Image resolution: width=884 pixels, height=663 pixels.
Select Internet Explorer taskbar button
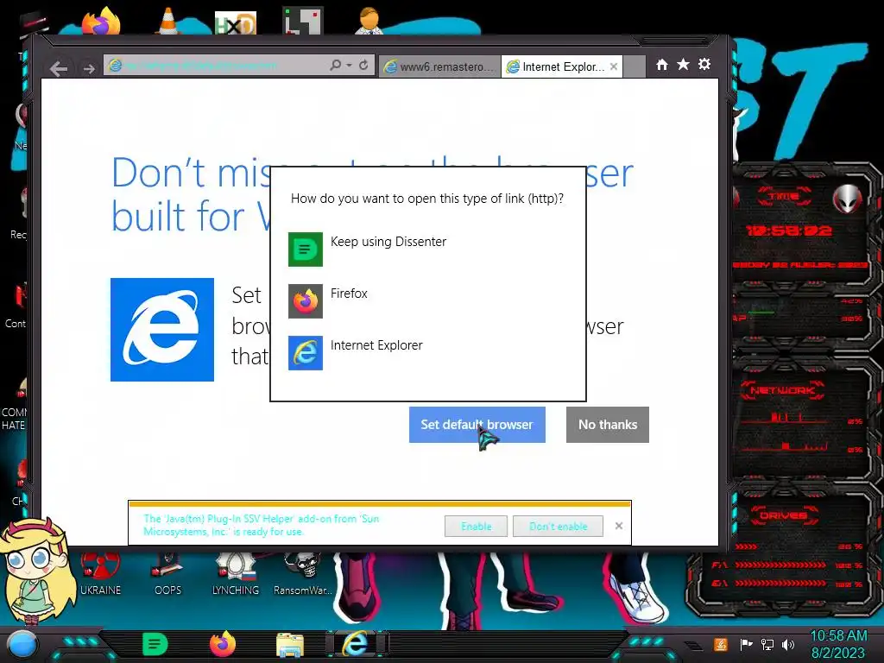click(357, 644)
